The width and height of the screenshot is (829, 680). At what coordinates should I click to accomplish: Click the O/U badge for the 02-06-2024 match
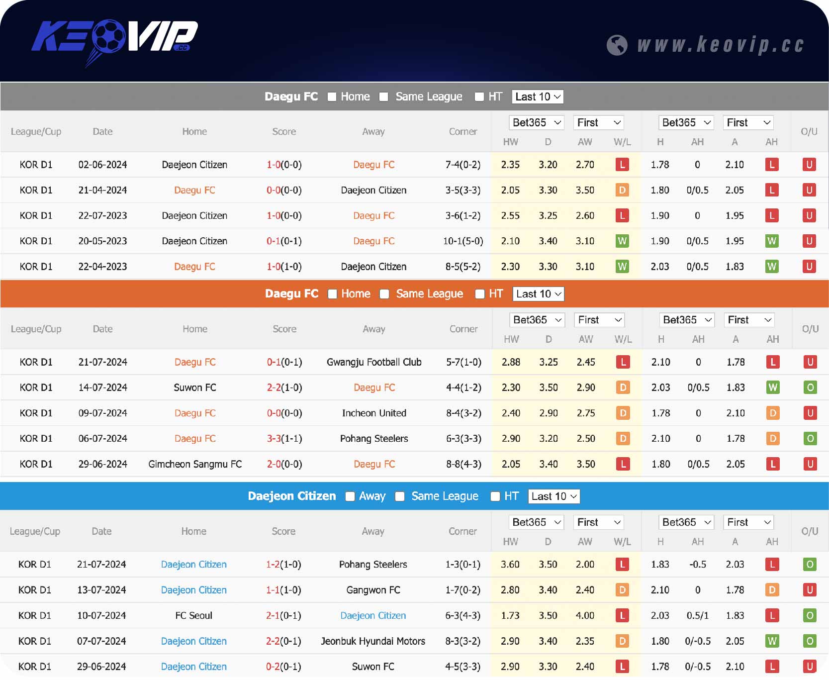[x=809, y=165]
